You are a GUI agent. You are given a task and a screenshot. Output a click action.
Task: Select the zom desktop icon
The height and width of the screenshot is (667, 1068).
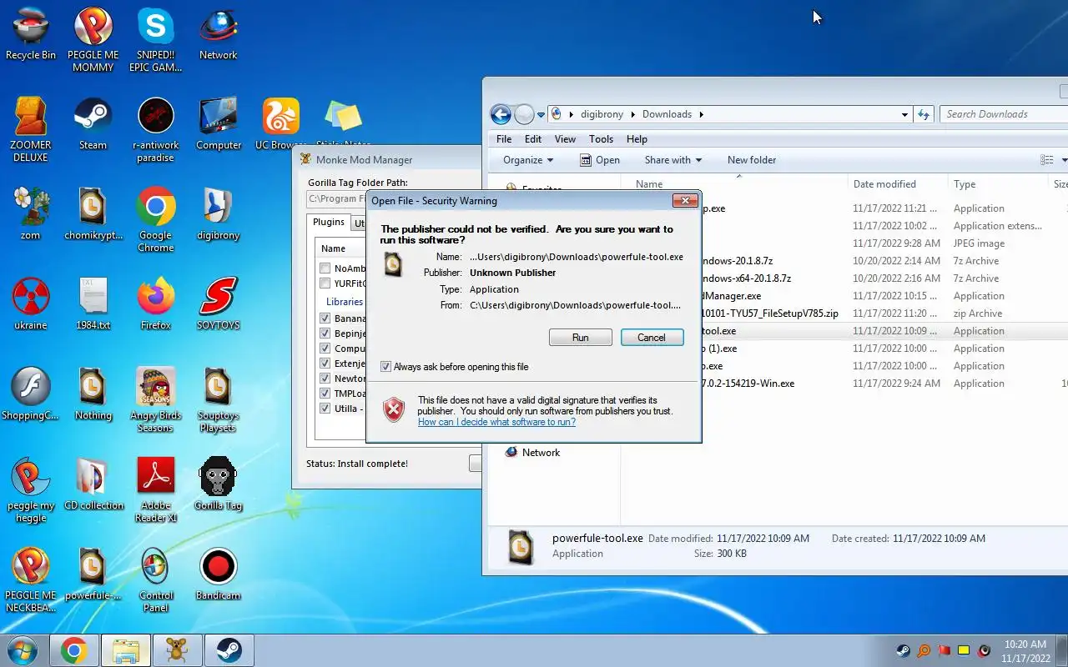[31, 214]
